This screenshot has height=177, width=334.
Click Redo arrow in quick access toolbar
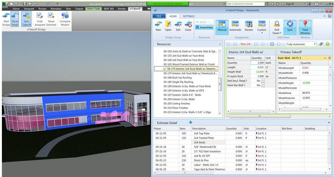(x=40, y=4)
